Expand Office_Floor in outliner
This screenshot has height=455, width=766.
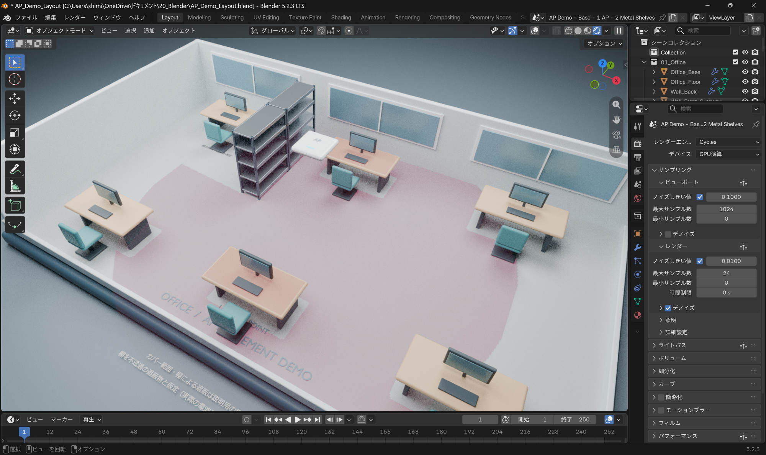(x=654, y=82)
